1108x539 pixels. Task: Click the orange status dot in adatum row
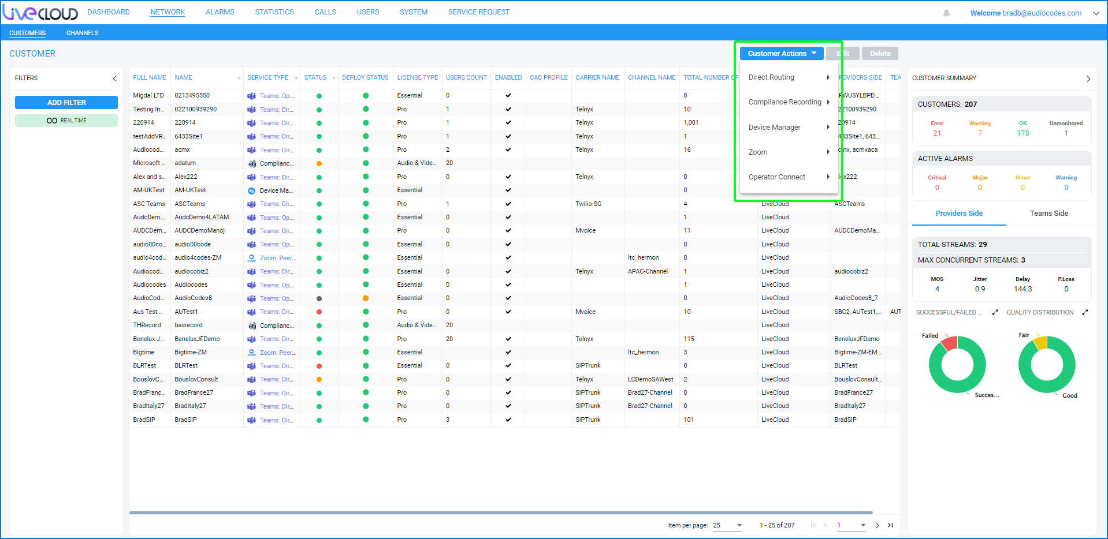pos(319,164)
